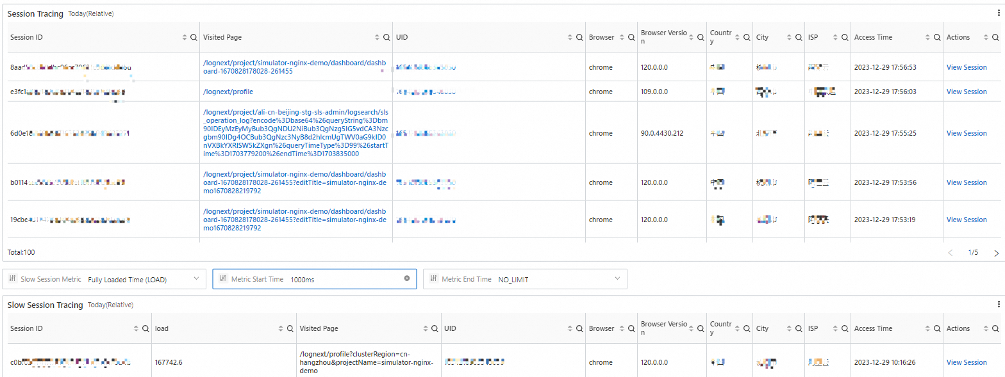Search UID column in Session Tracing
This screenshot has height=377, width=1005.
[x=579, y=38]
